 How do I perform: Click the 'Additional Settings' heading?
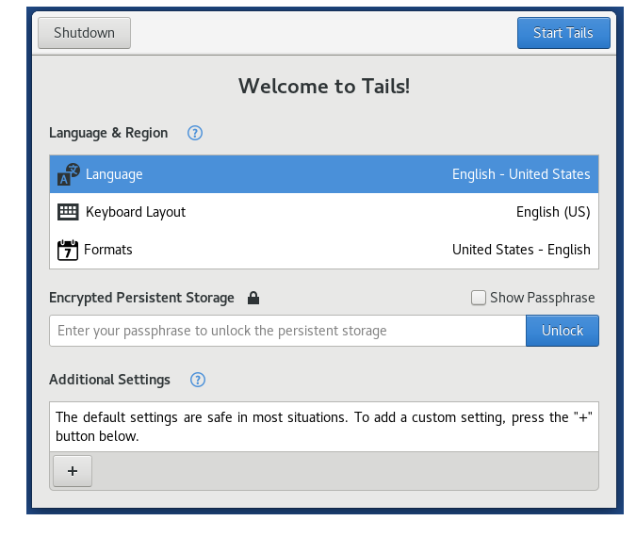coord(109,380)
